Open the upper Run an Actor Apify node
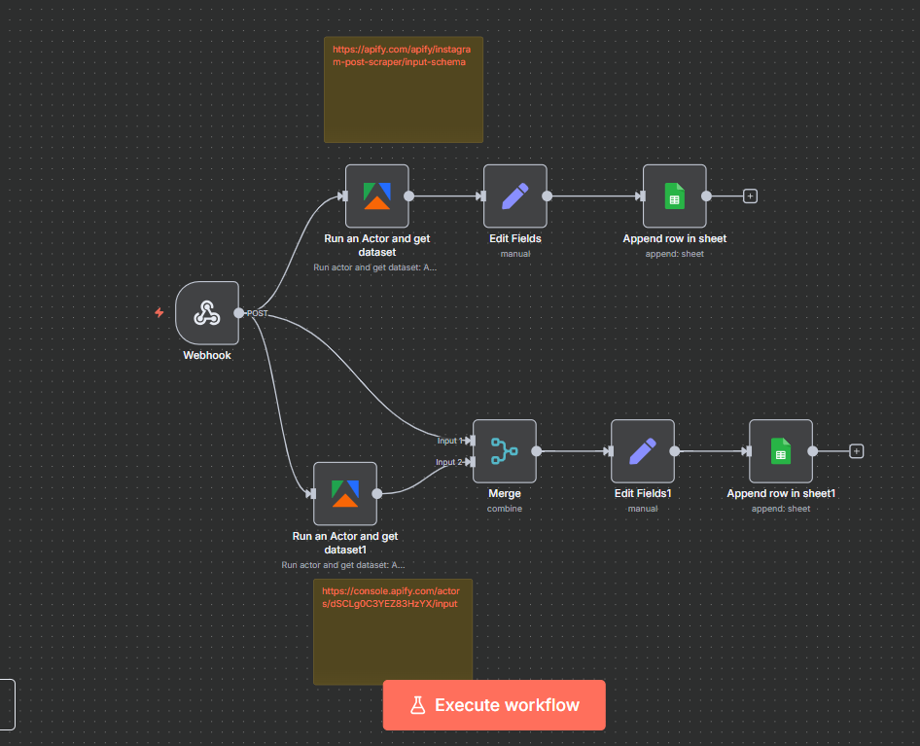Image resolution: width=920 pixels, height=746 pixels. pos(376,195)
